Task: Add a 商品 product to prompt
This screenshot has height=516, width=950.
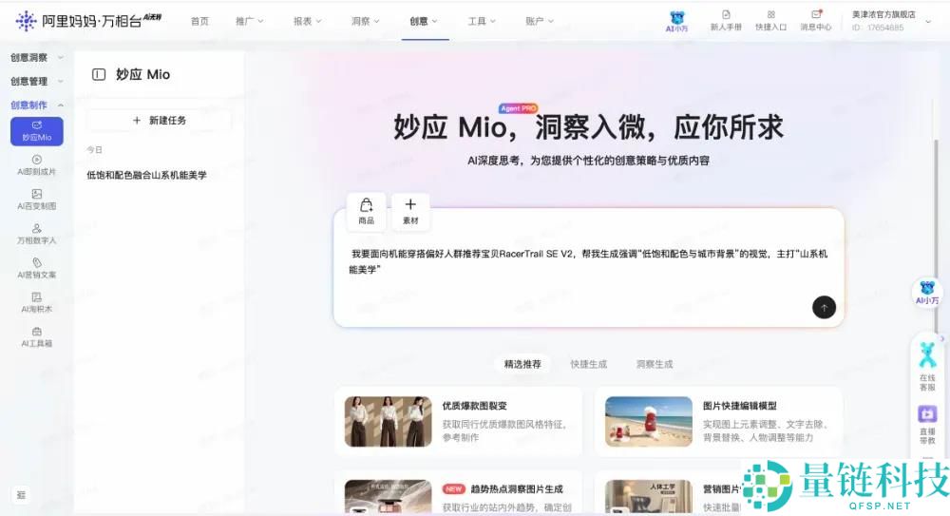Action: (367, 212)
